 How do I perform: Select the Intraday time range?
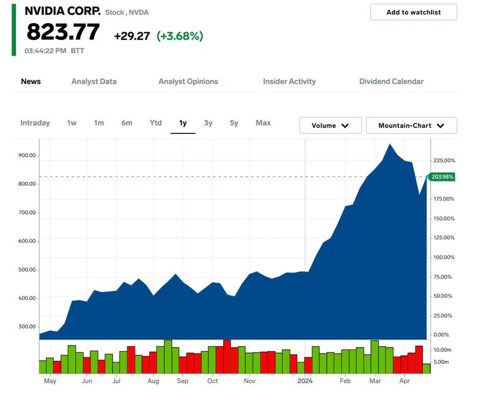[35, 123]
